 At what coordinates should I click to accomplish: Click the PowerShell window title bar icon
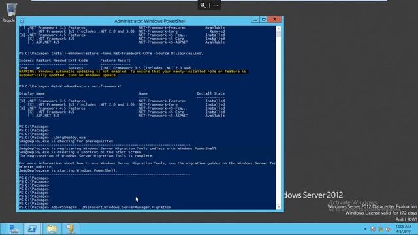pyautogui.click(x=22, y=20)
